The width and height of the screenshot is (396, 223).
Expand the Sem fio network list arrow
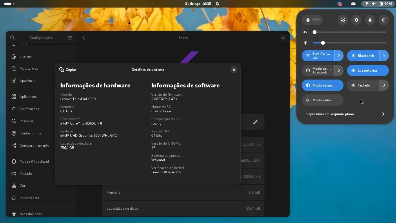tap(339, 56)
